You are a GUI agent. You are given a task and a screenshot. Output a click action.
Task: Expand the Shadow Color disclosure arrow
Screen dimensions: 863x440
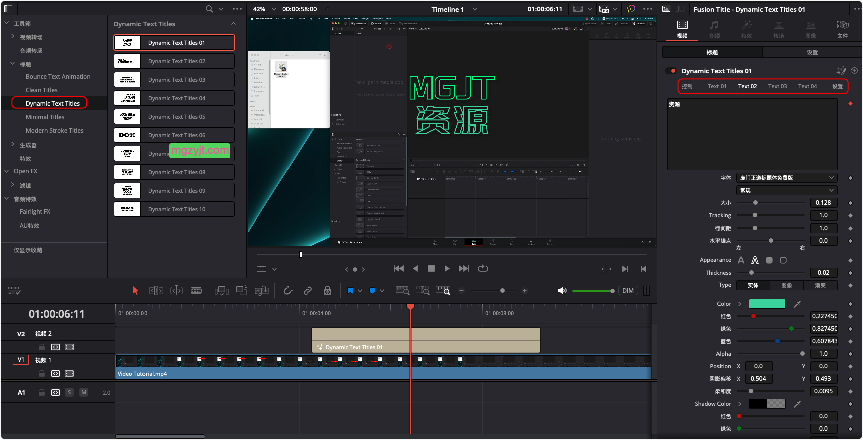coord(740,404)
